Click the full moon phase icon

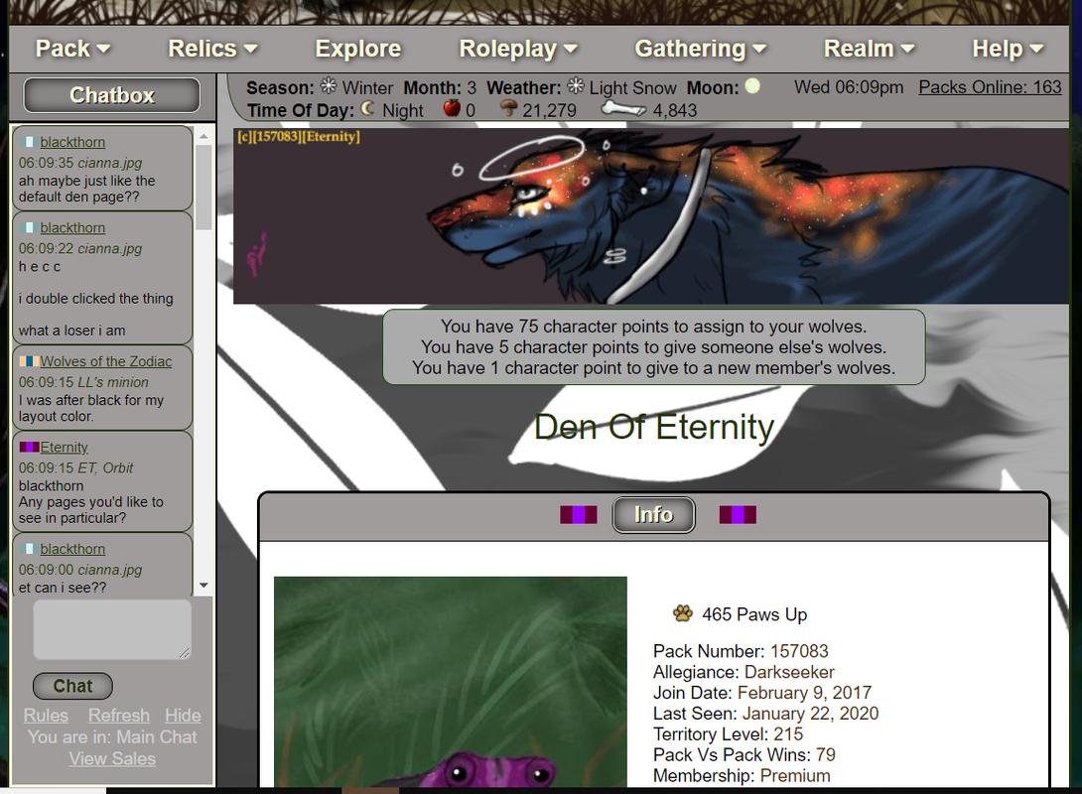[752, 86]
